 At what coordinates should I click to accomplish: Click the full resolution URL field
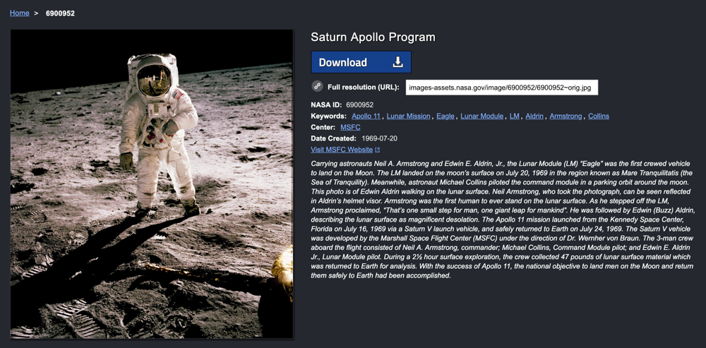point(502,88)
